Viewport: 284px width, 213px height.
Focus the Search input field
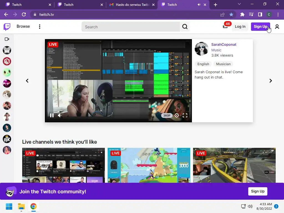point(131,27)
